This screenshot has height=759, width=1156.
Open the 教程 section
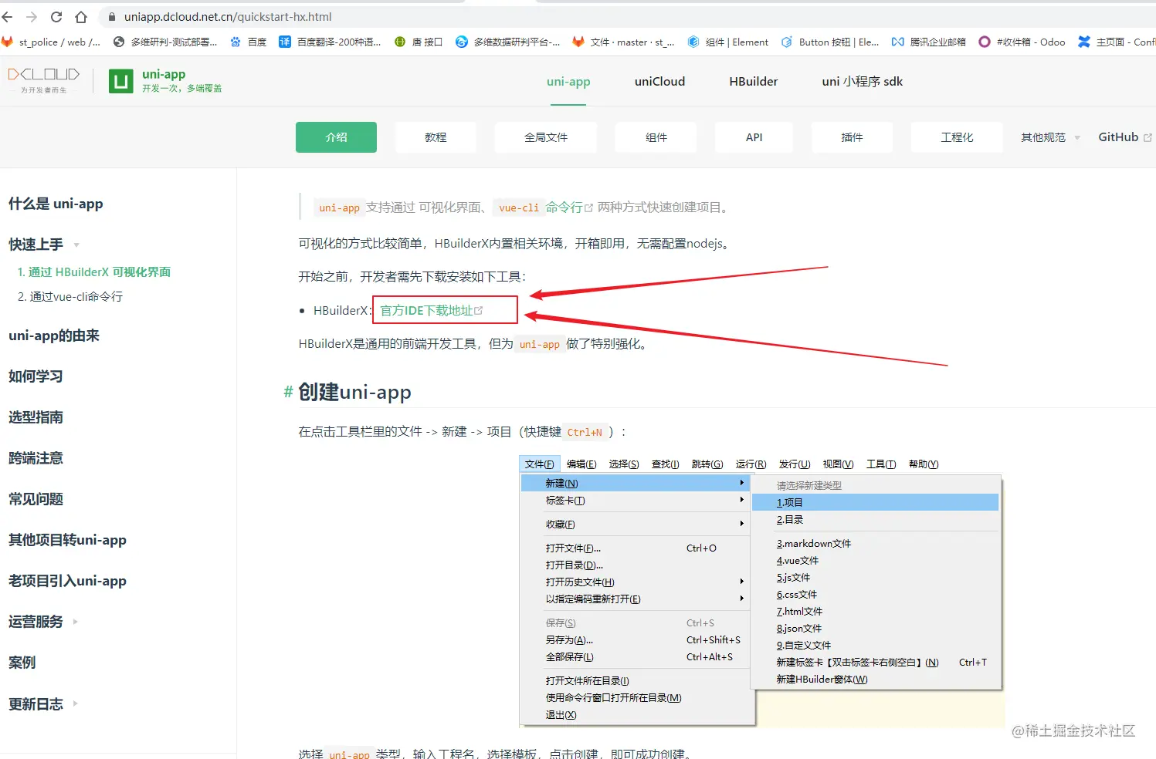click(436, 137)
